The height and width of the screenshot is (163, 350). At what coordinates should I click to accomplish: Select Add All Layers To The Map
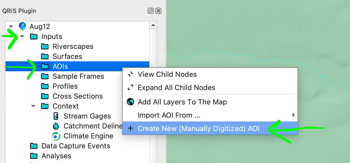210,102
